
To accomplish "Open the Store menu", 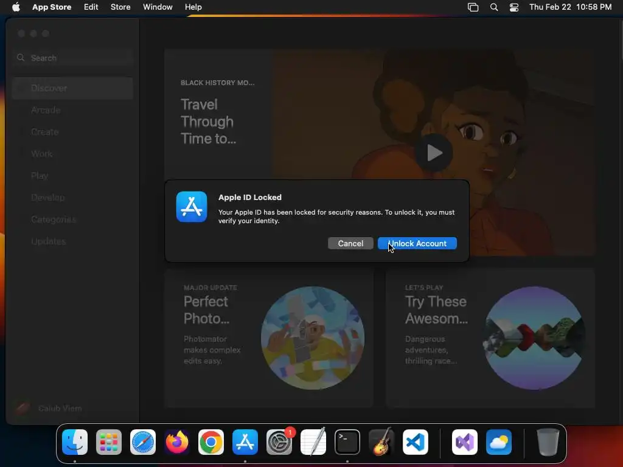I will point(120,7).
